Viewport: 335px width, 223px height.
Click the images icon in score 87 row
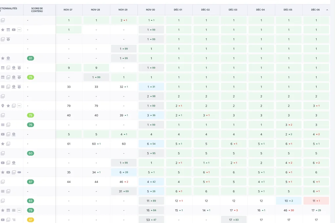pos(3,182)
